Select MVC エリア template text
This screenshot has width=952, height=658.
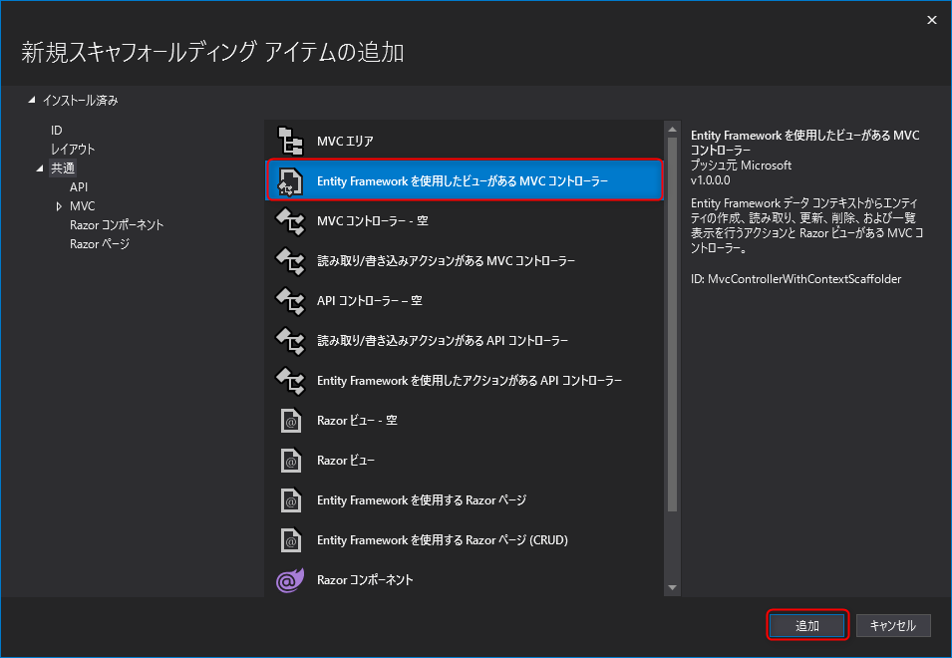pyautogui.click(x=345, y=141)
